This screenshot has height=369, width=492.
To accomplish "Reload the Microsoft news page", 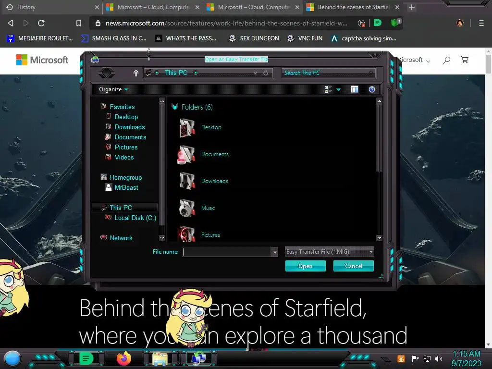I will 41,23.
